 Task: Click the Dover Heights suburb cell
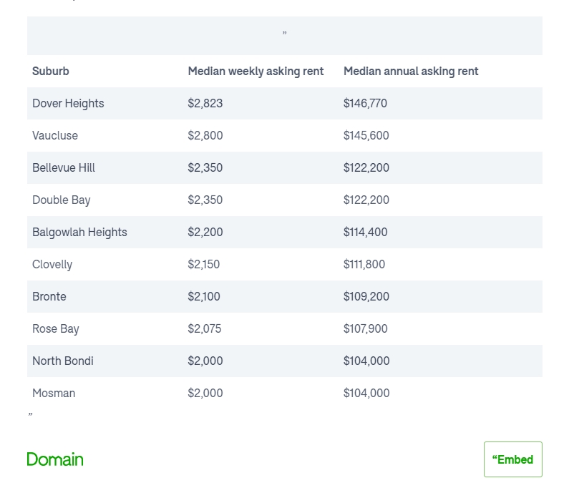pyautogui.click(x=68, y=104)
